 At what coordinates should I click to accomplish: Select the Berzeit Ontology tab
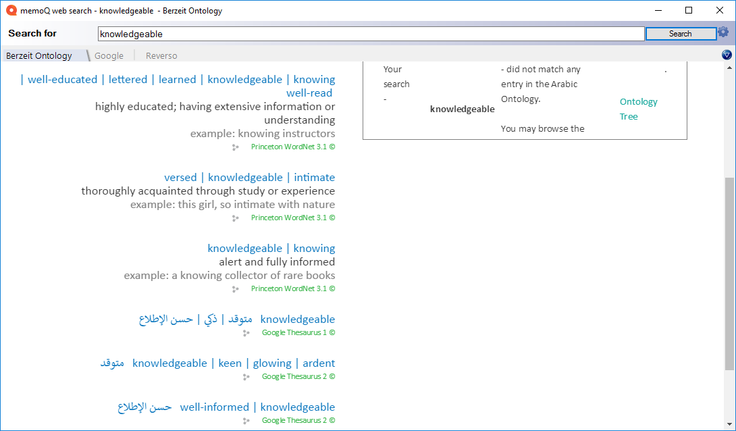(x=39, y=55)
